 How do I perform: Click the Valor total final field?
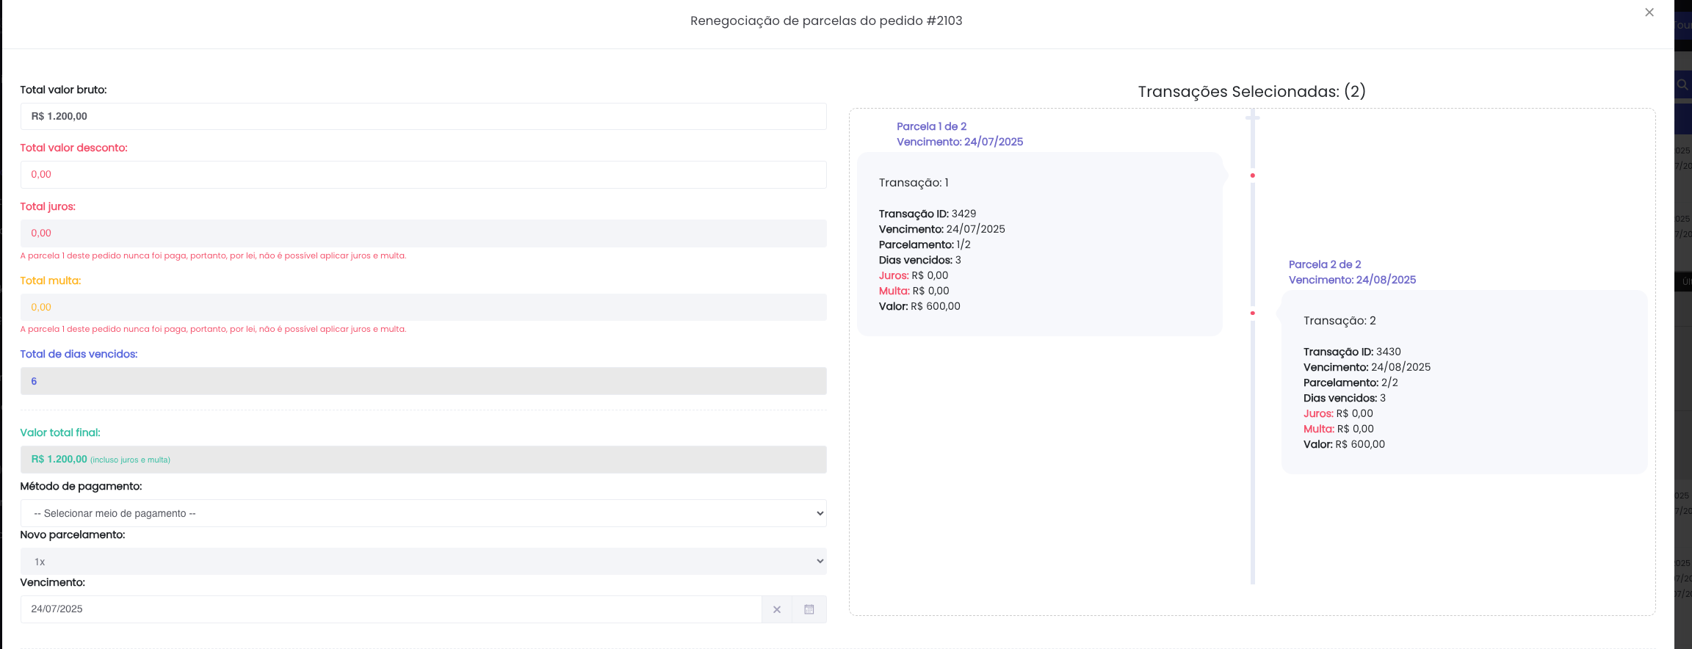point(423,460)
